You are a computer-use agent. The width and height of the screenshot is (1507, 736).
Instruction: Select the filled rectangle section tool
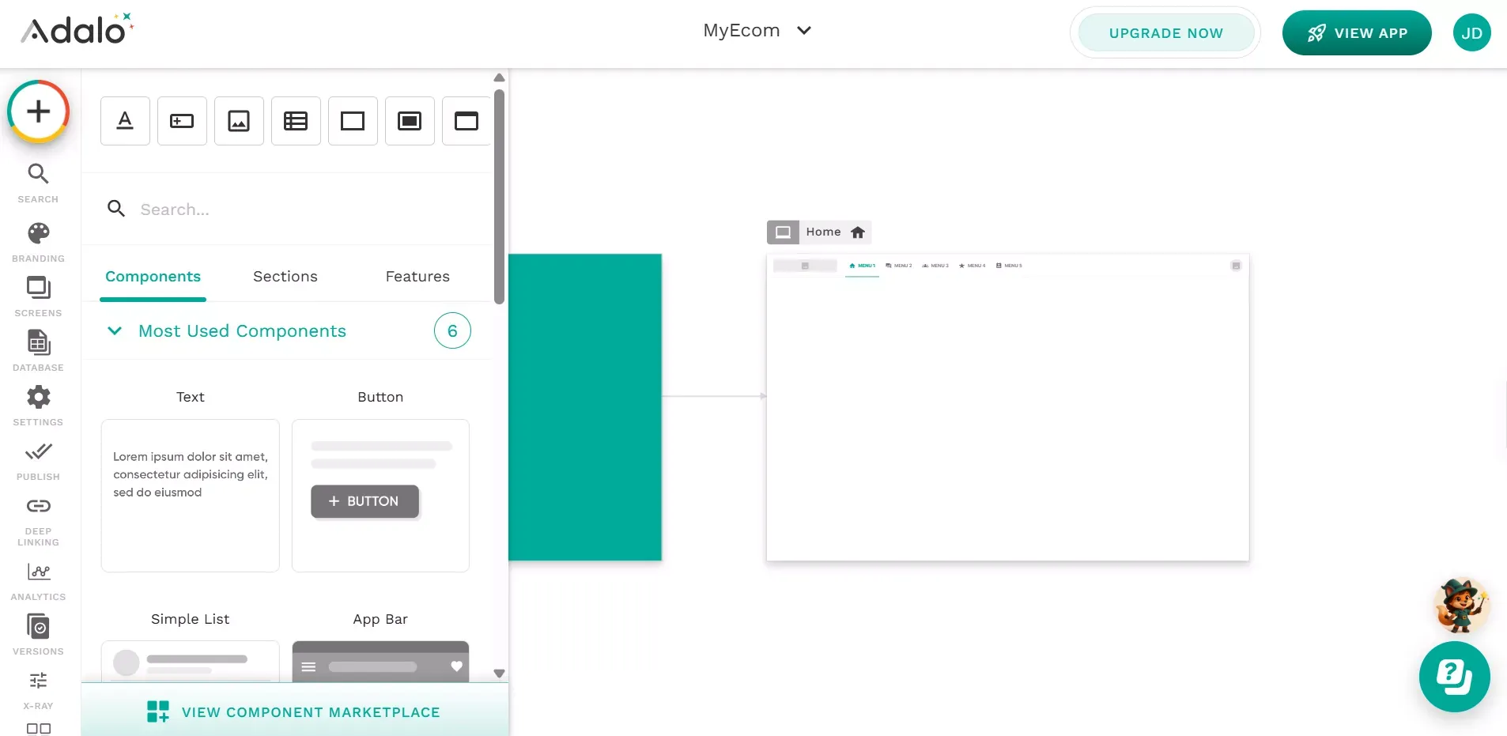point(410,121)
